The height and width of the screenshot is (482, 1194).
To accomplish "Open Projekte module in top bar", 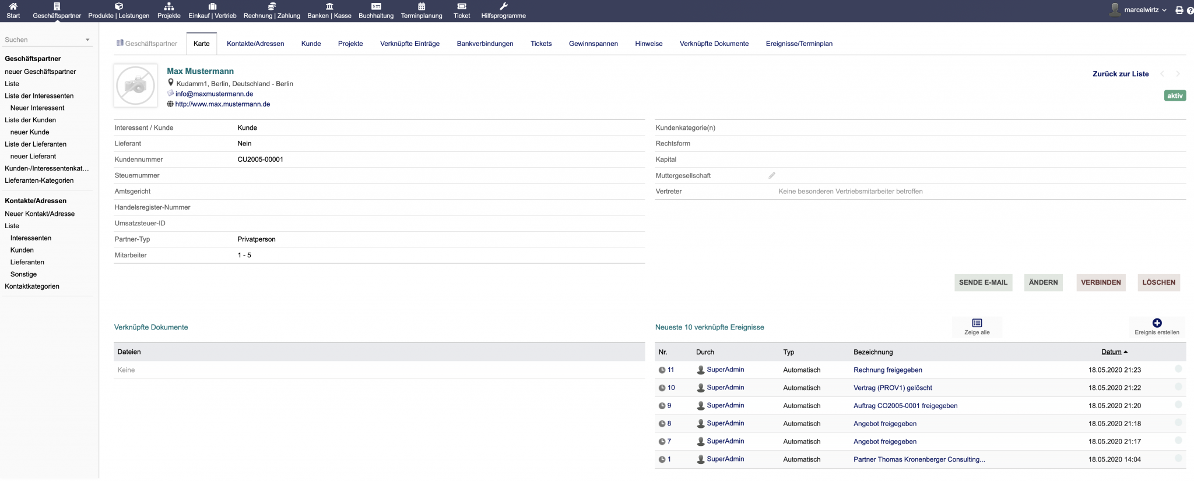I will (x=169, y=10).
